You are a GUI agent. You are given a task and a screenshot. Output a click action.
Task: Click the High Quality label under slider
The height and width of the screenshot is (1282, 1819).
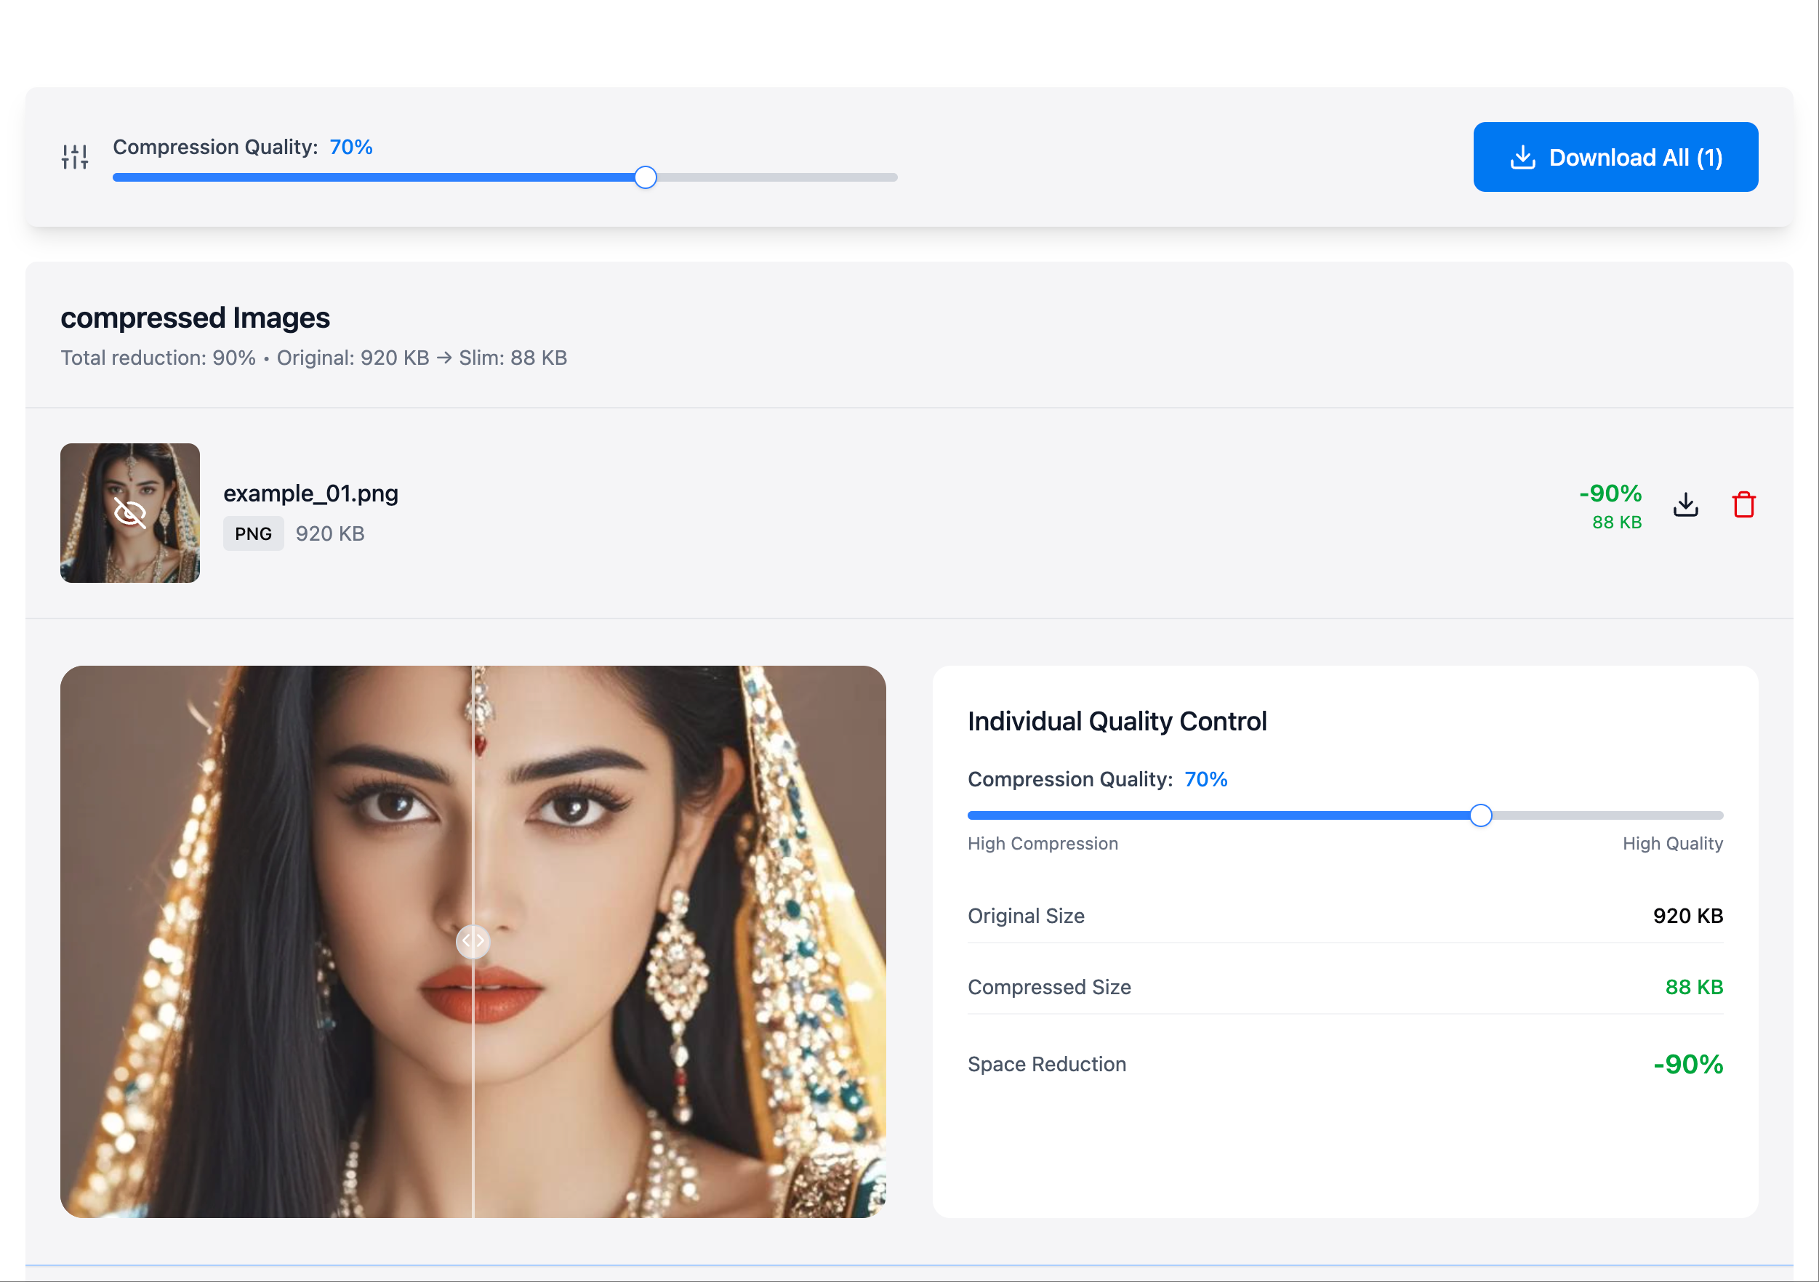1671,843
